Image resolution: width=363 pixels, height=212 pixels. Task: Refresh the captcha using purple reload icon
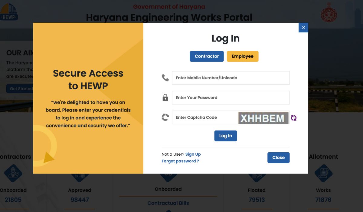click(x=293, y=118)
